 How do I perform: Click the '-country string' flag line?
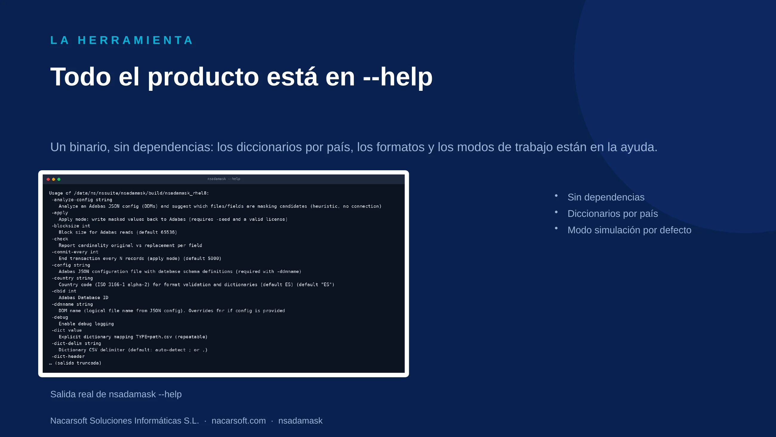(x=72, y=278)
